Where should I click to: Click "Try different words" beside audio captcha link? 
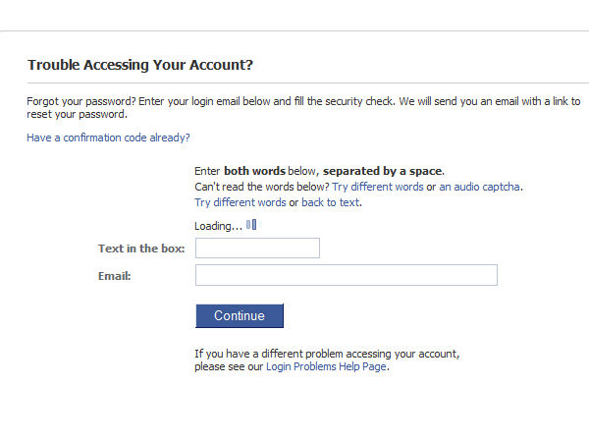(x=378, y=187)
